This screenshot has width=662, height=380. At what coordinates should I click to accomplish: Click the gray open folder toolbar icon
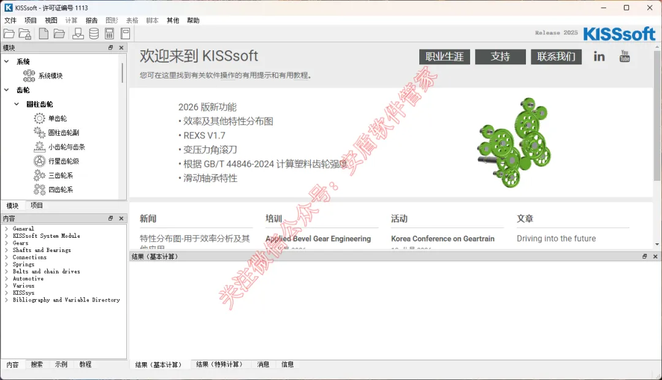[59, 34]
